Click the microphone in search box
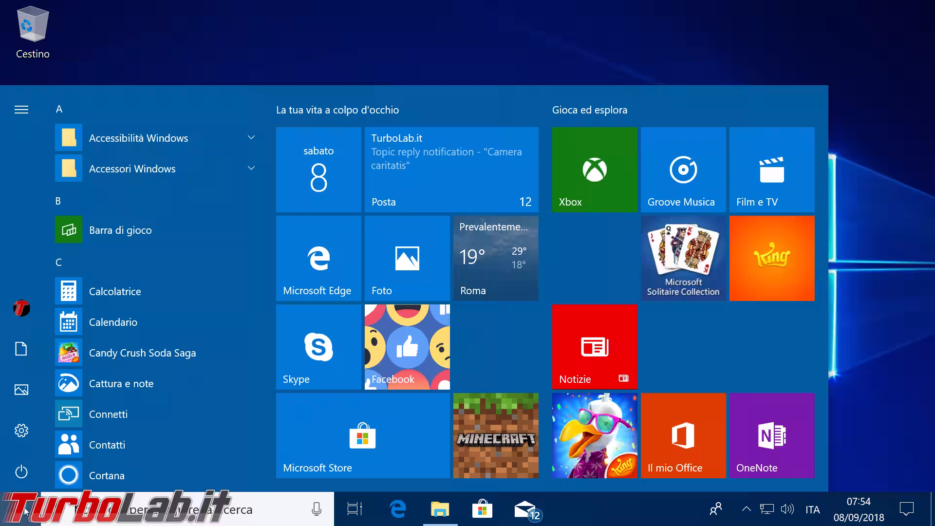The height and width of the screenshot is (526, 935). tap(316, 509)
